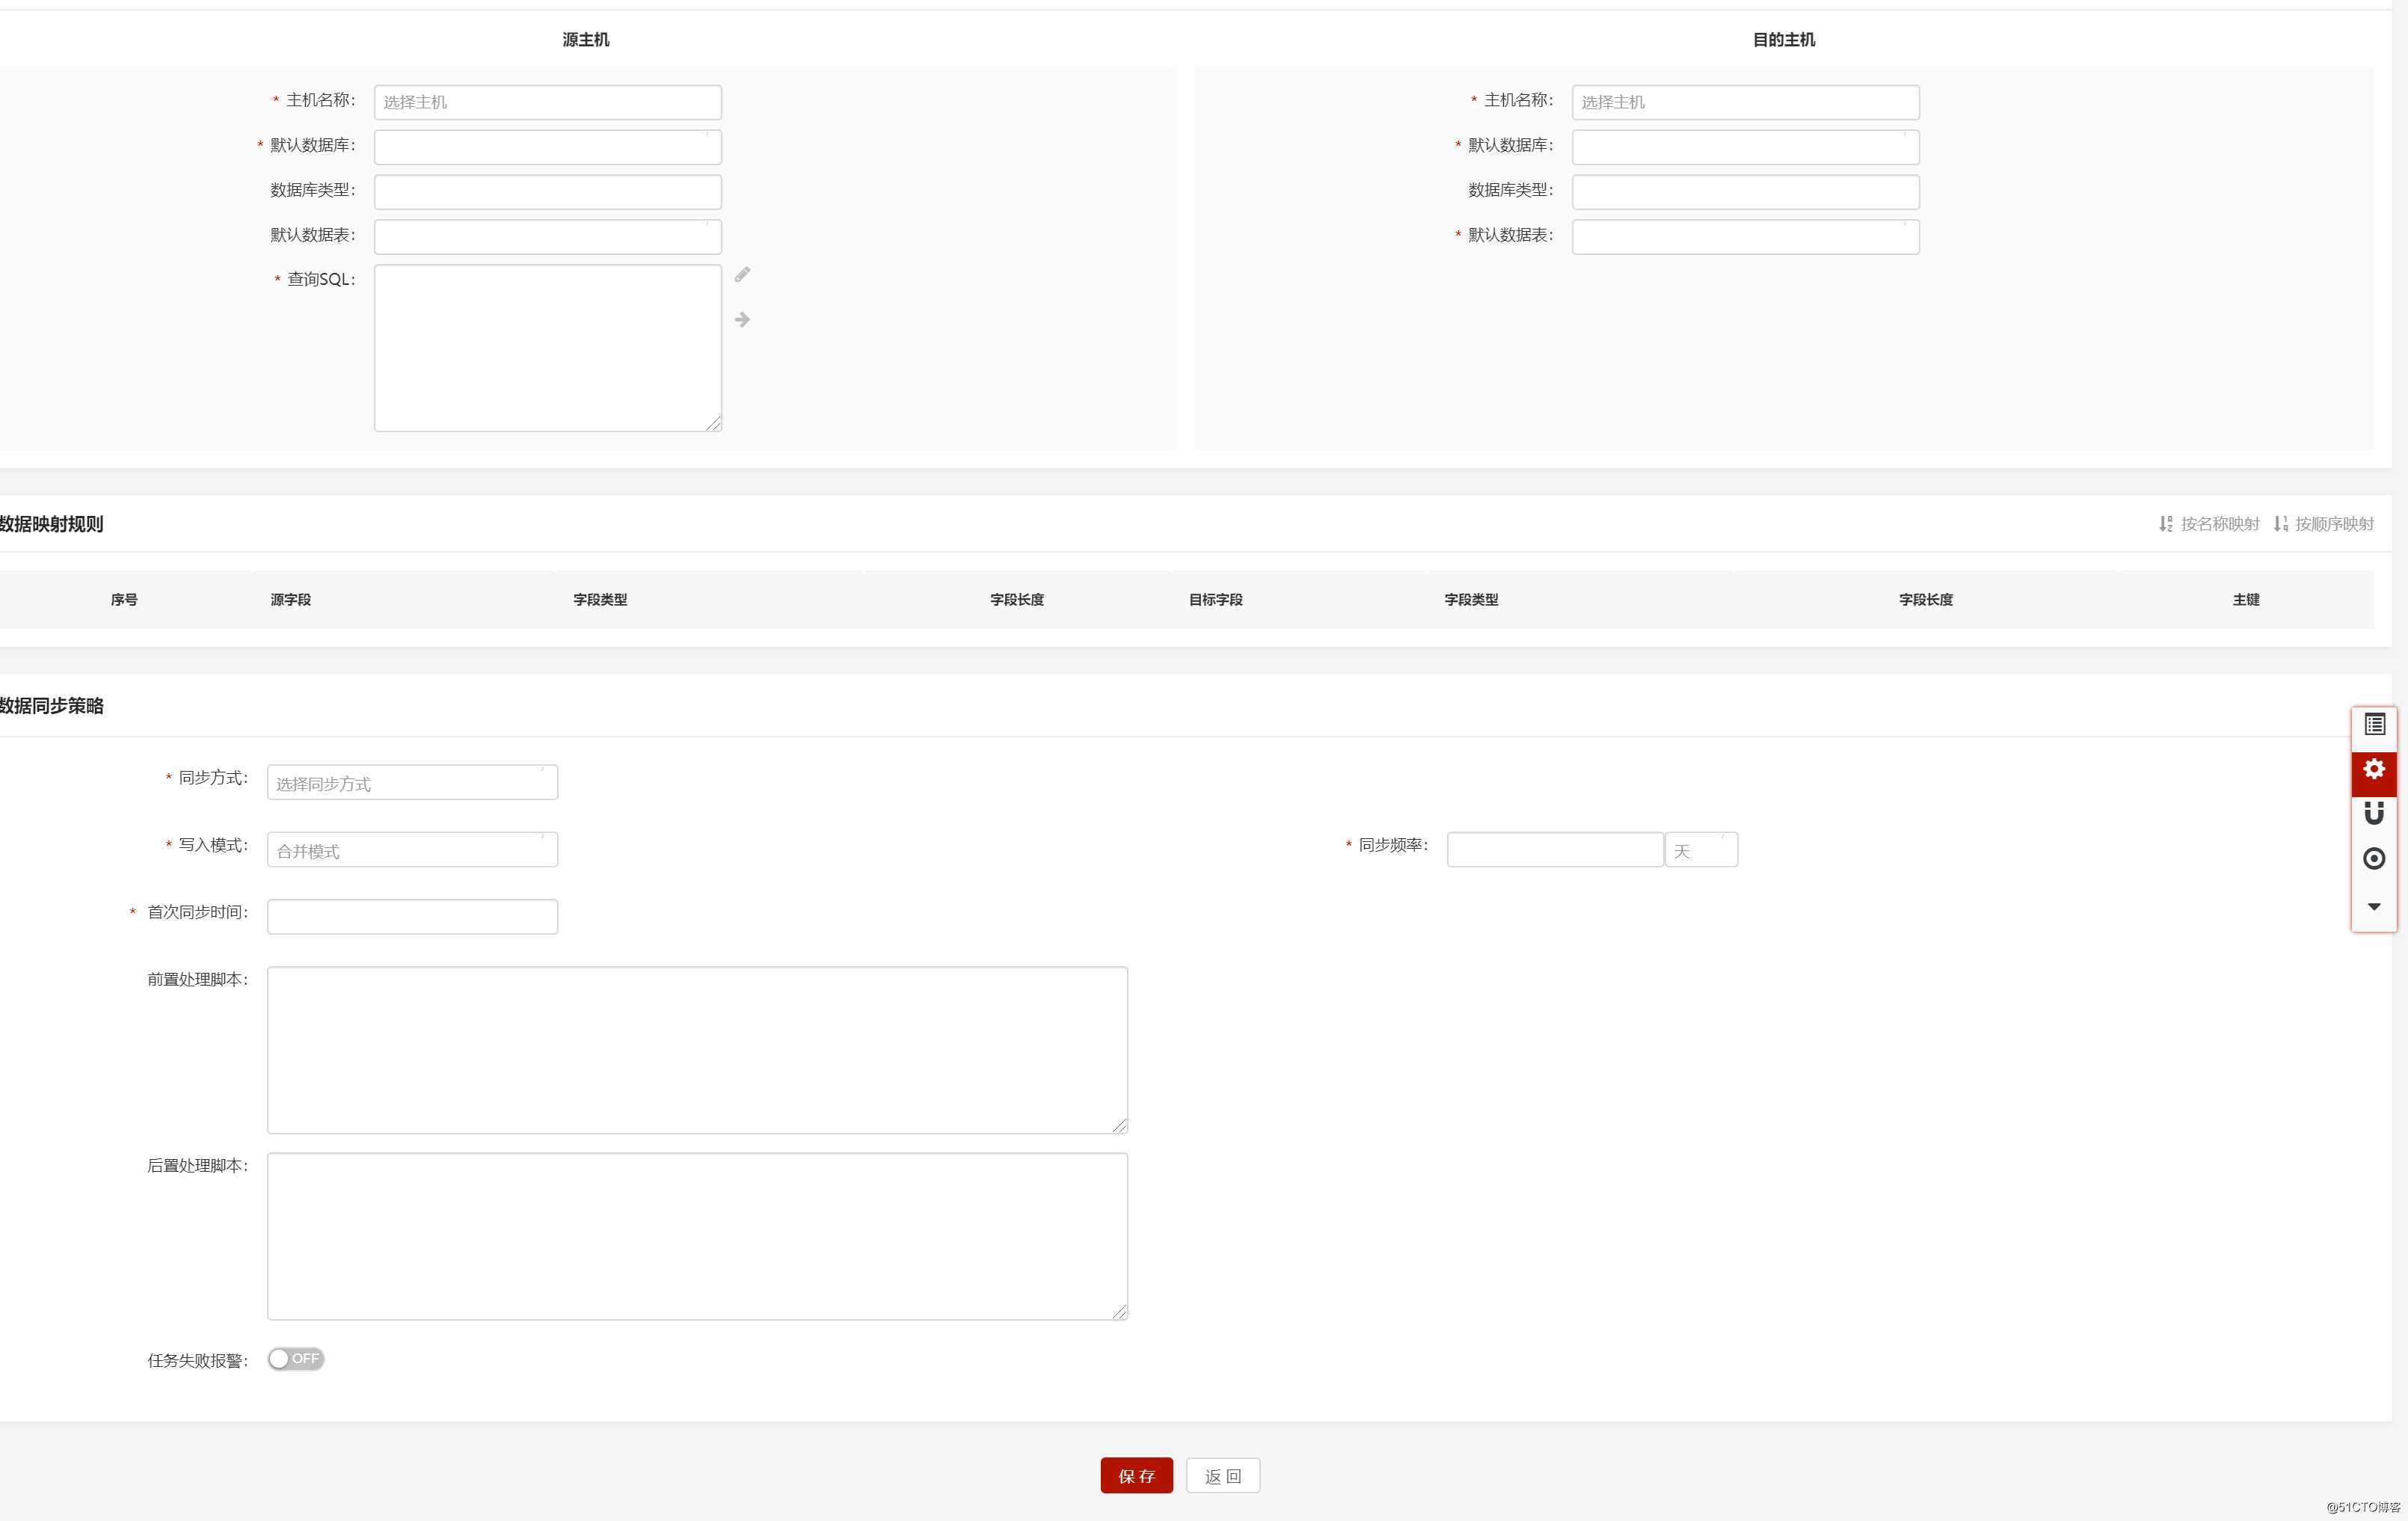The image size is (2408, 1521).
Task: Open source 默认数据表 dropdown
Action: click(548, 237)
